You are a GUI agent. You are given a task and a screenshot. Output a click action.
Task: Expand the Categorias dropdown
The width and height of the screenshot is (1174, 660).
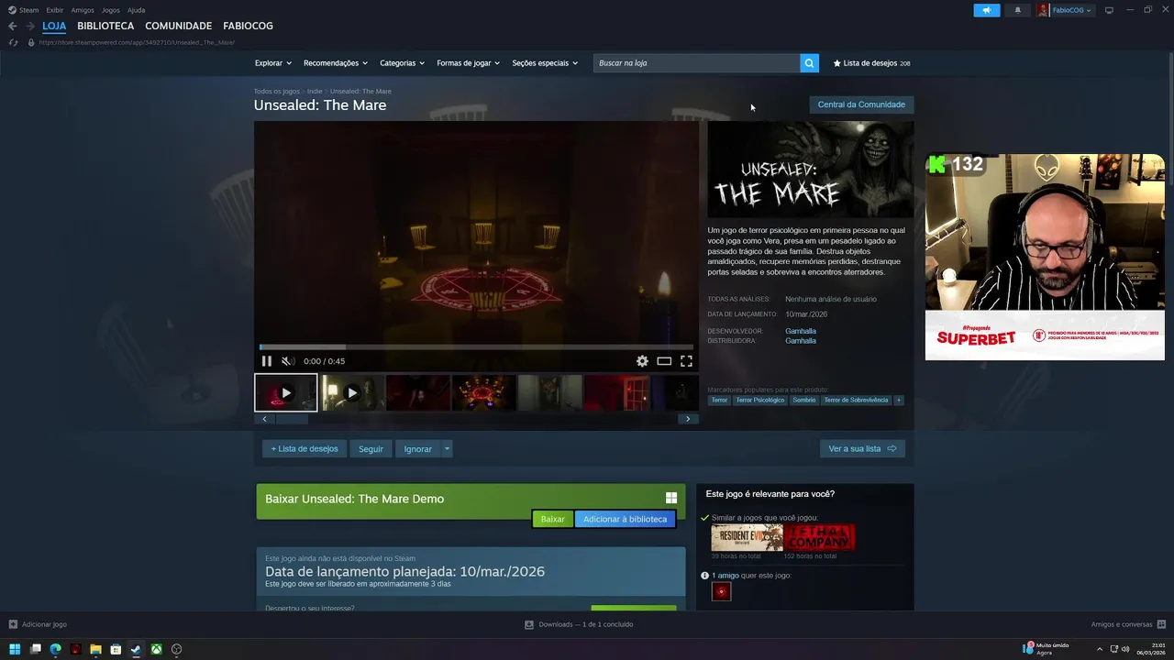pos(403,63)
